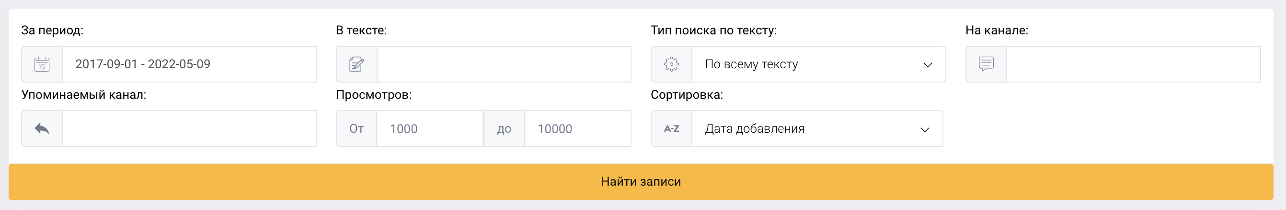Click the chat bubble icon for channel field
1286x210 pixels.
tap(986, 64)
